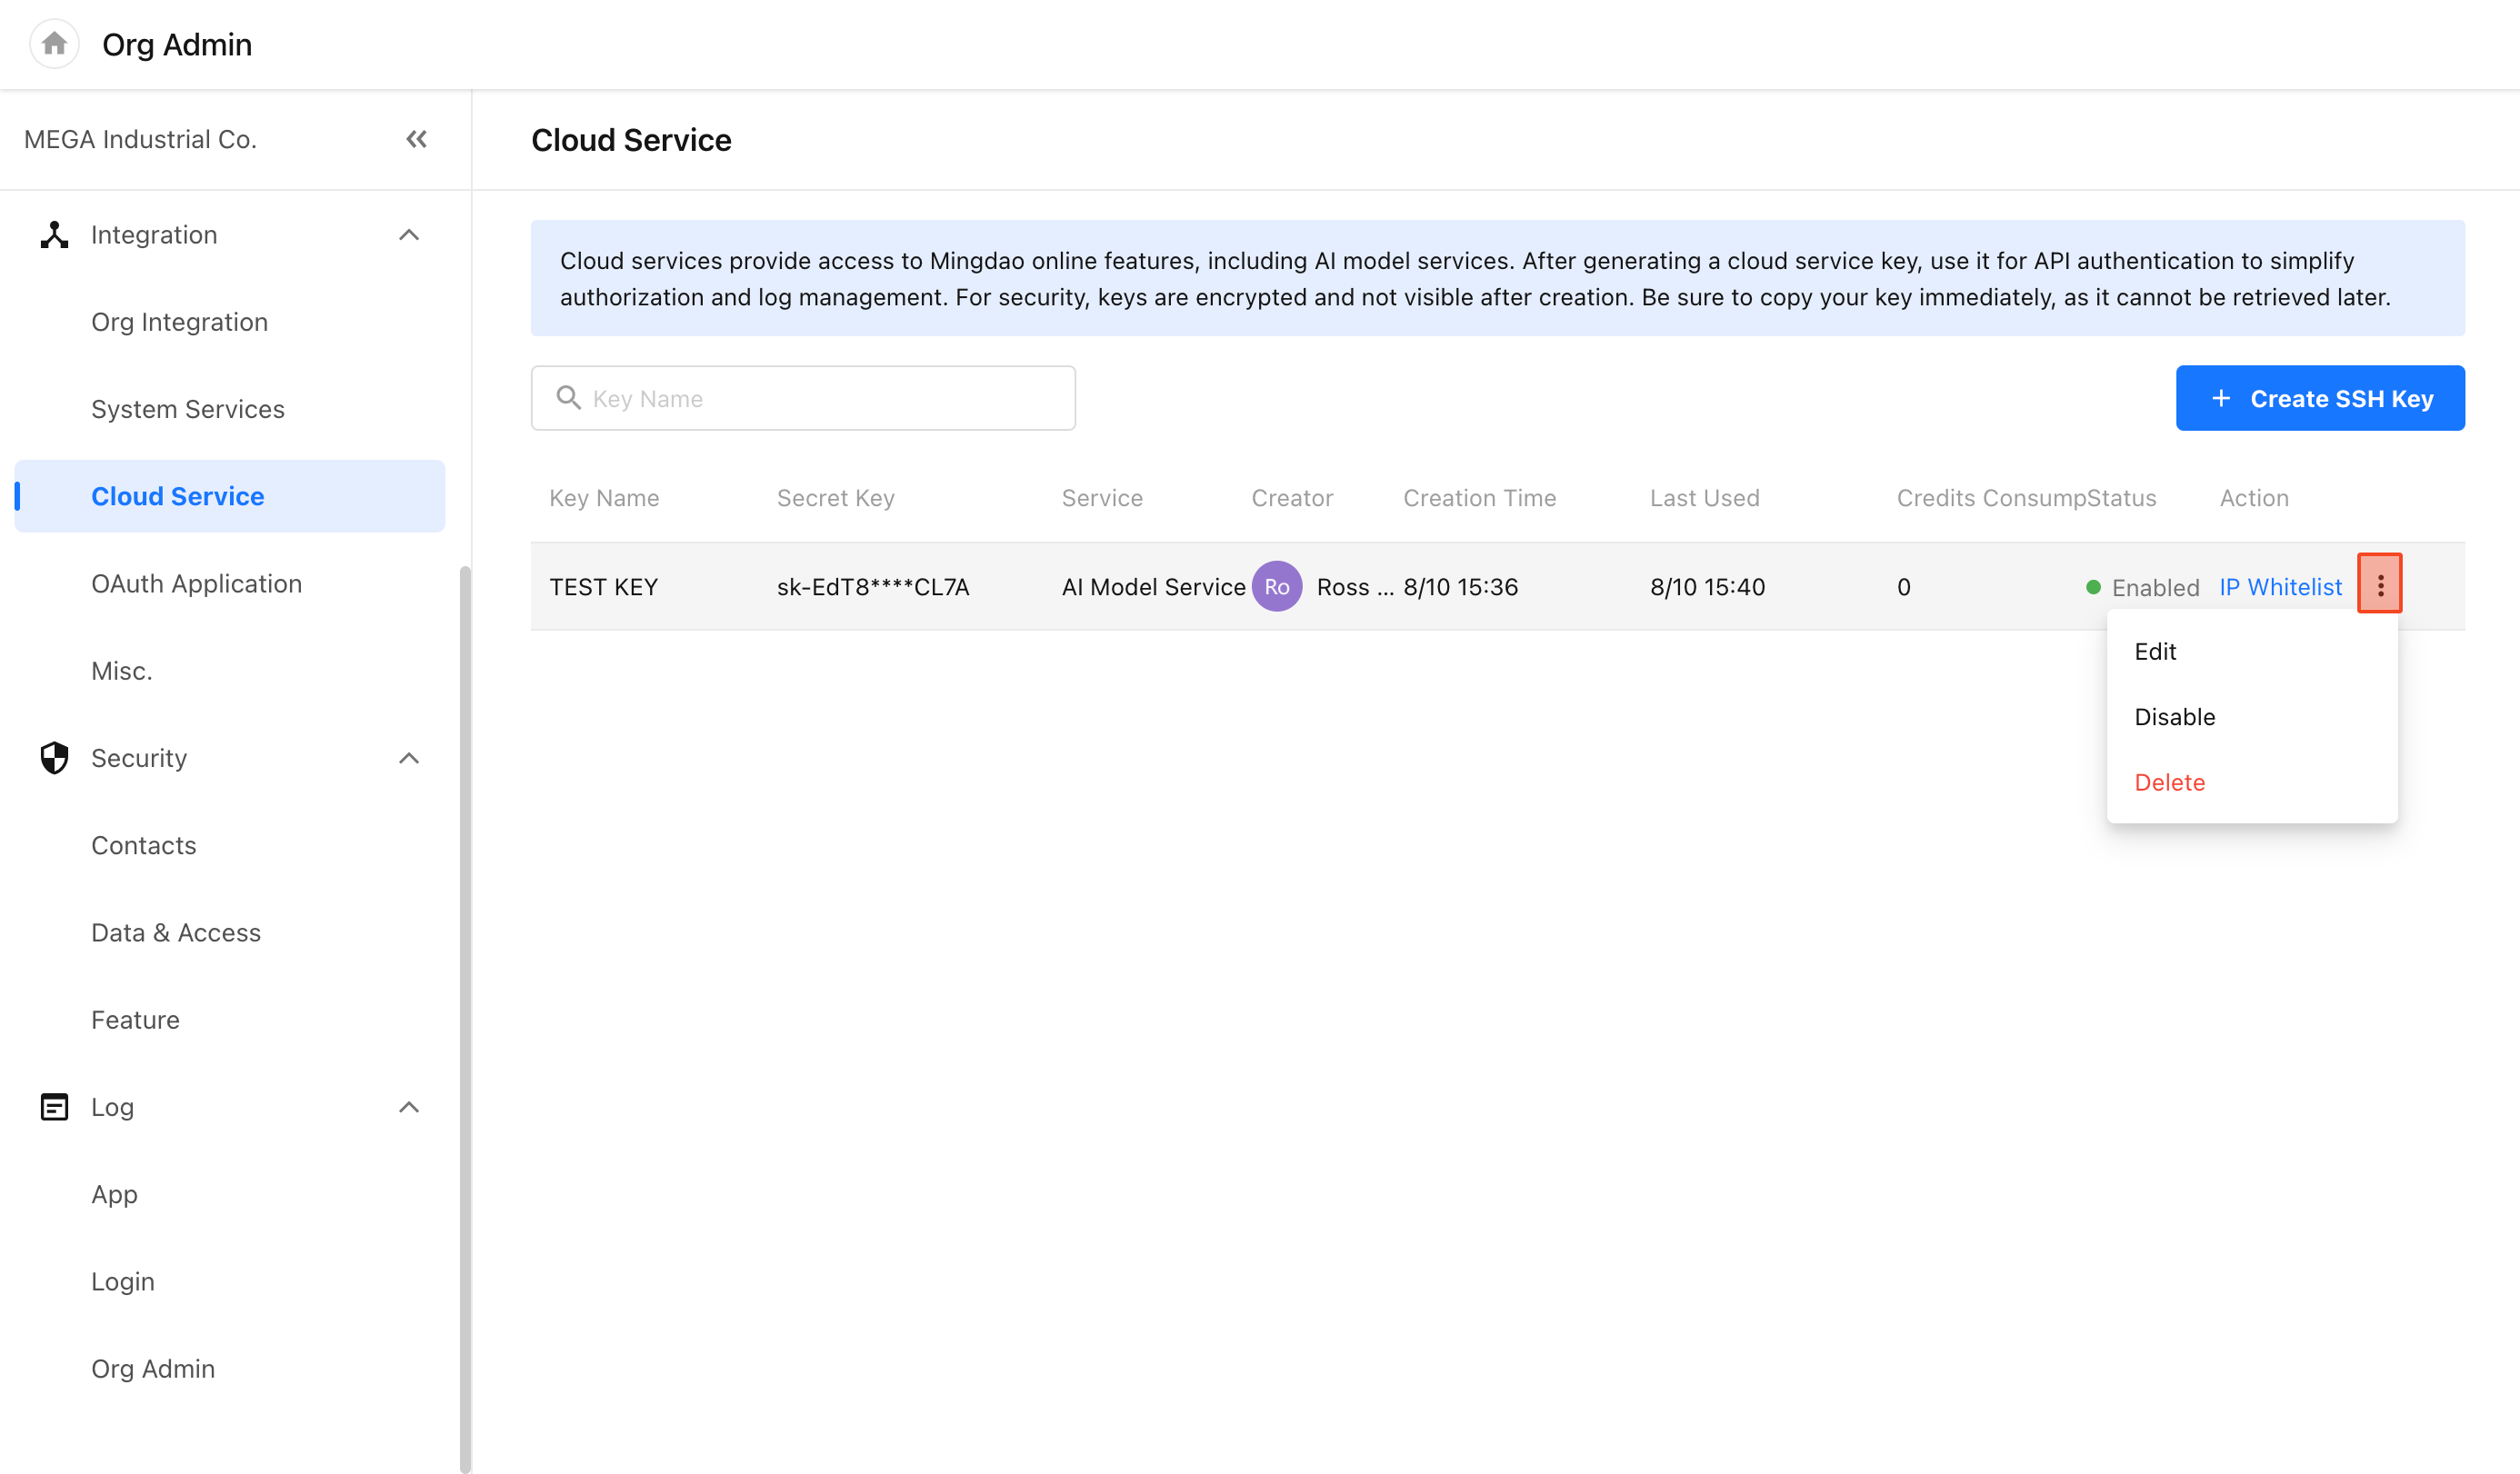The image size is (2520, 1474).
Task: Click the Security shield icon
Action: coord(54,759)
